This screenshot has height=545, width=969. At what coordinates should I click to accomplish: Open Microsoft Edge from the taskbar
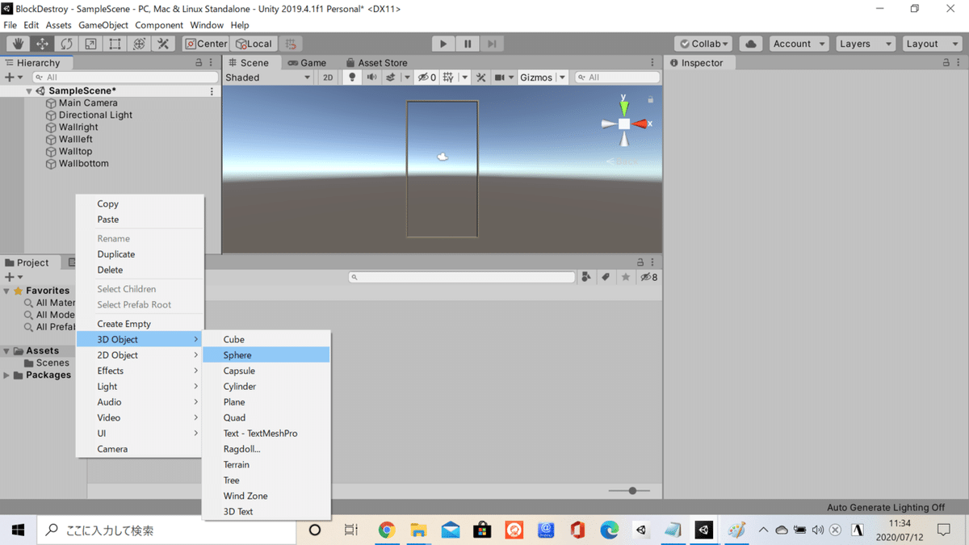(x=609, y=530)
